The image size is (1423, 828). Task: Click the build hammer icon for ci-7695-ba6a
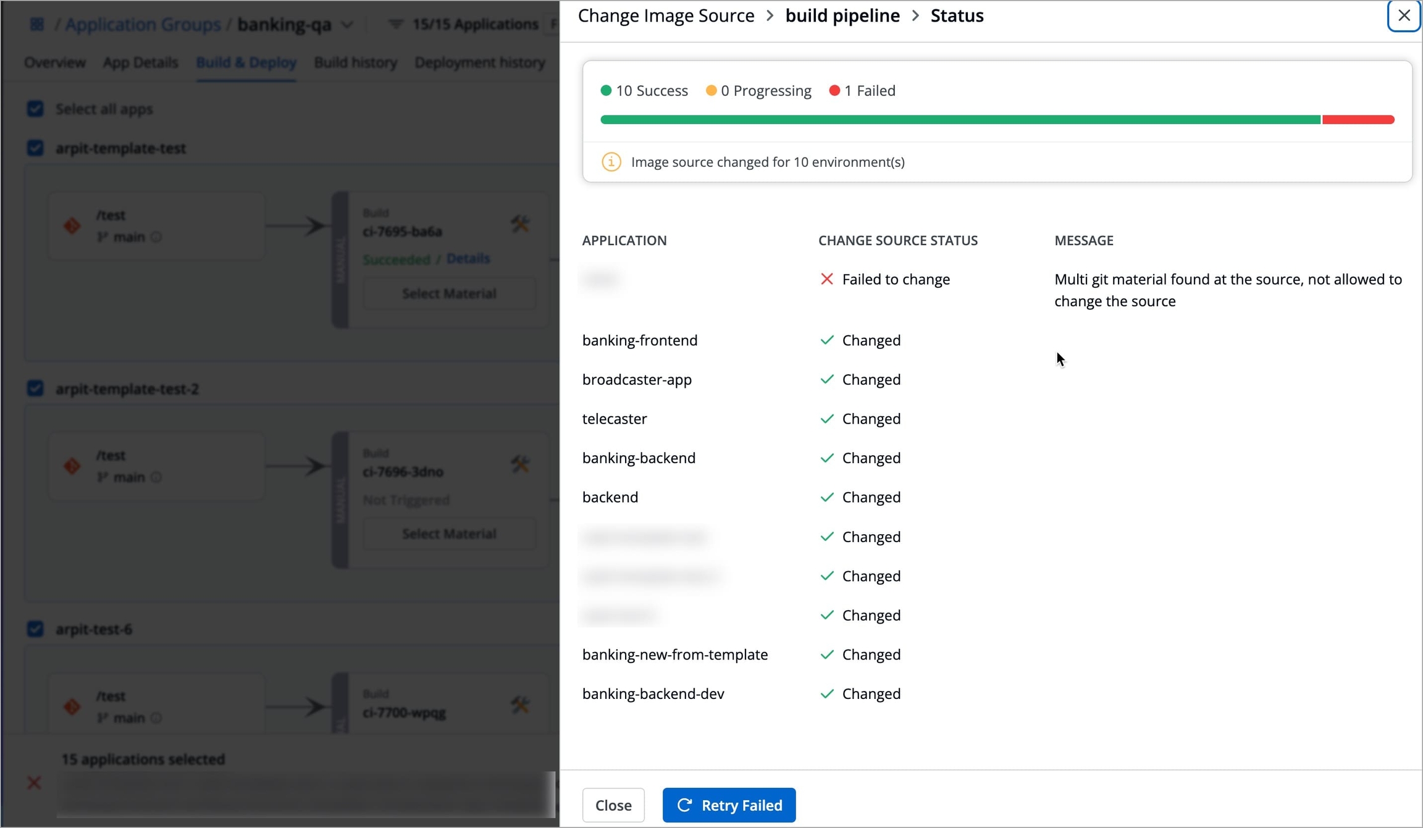pos(520,224)
